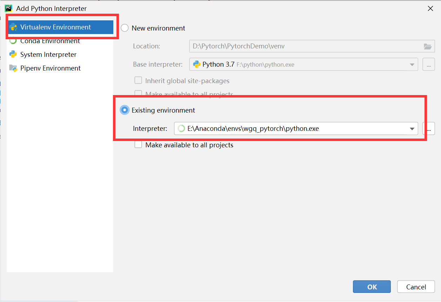The height and width of the screenshot is (302, 441).
Task: Click the Conda Environment ring icon
Action: 13,41
